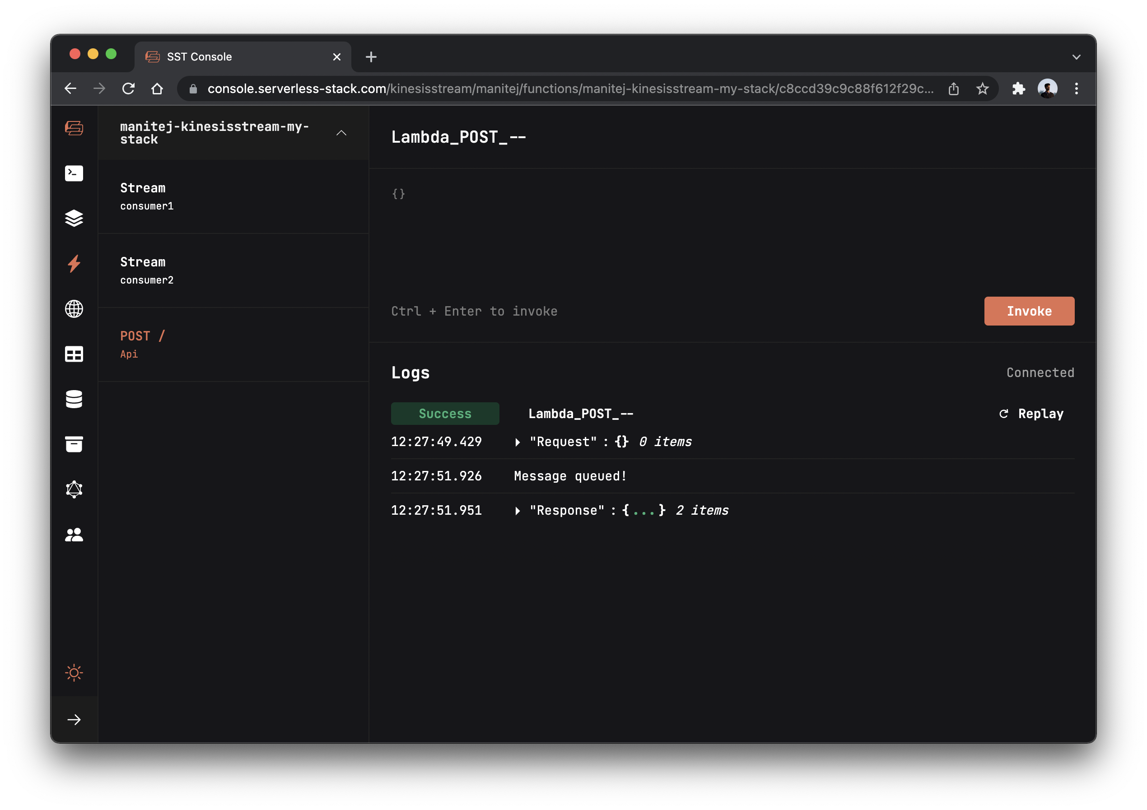
Task: Open the tab search dropdown chevron
Action: [x=1077, y=57]
